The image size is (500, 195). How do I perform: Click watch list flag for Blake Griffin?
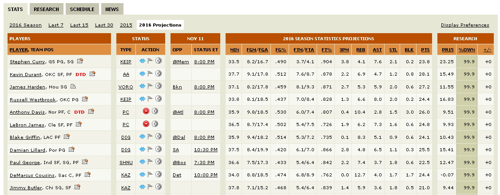tap(150, 136)
